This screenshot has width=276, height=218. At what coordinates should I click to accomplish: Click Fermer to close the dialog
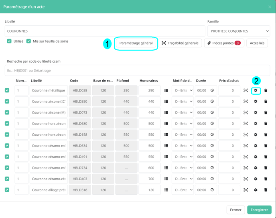(235, 210)
